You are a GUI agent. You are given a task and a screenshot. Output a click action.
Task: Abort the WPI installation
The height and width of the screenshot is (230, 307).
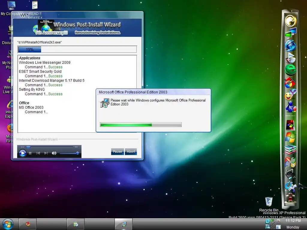(x=131, y=152)
